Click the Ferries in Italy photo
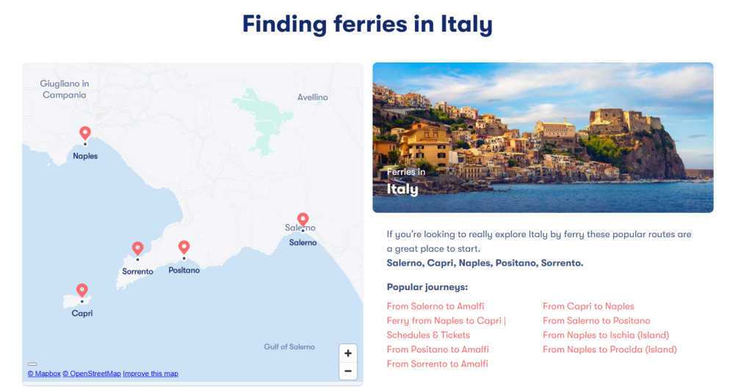 coord(543,137)
